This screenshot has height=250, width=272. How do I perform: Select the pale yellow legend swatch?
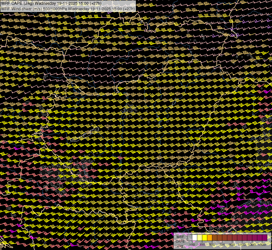(200, 238)
